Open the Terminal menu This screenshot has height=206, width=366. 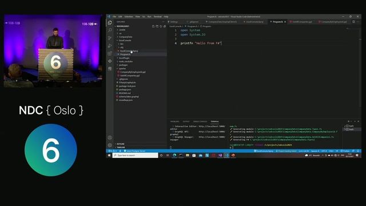click(x=158, y=17)
